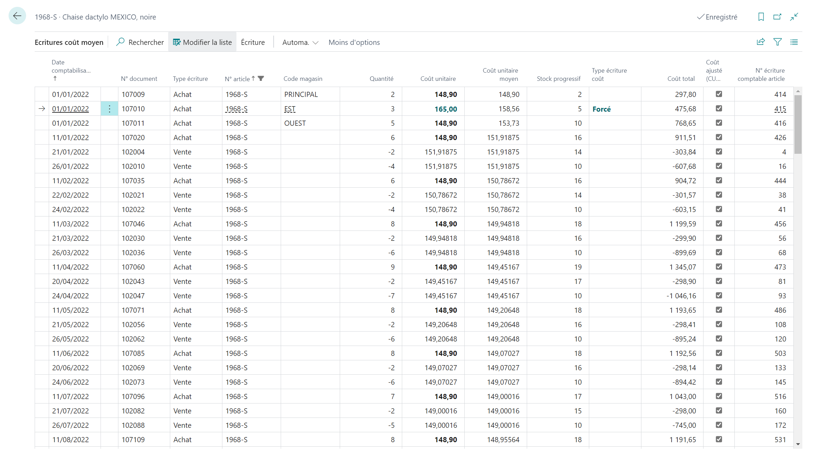837x460 pixels.
Task: Click Moins d'options
Action: pos(354,42)
